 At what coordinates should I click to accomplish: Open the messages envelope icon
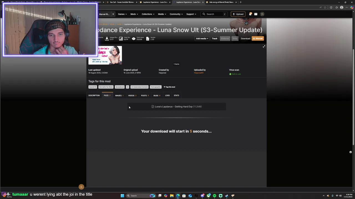(x=256, y=14)
